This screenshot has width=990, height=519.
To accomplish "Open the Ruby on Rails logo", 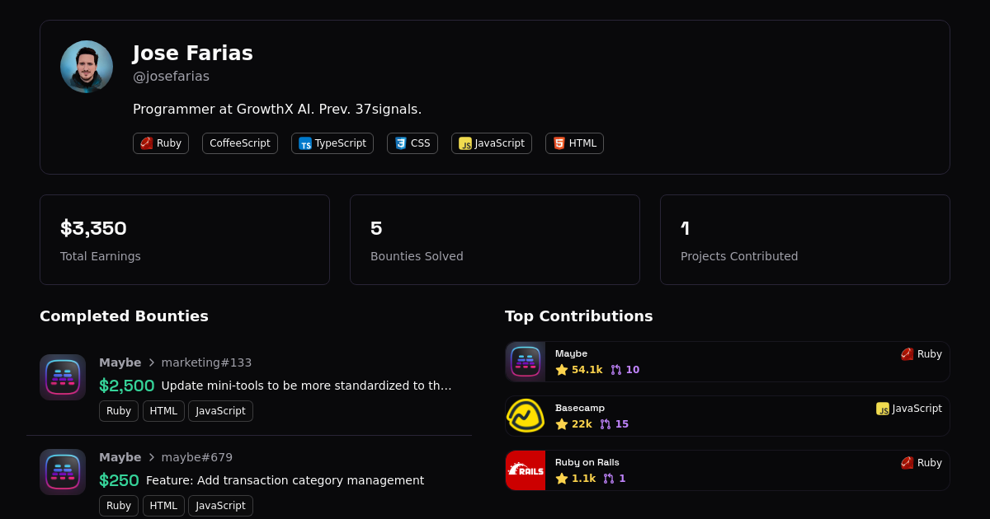I will tap(526, 470).
